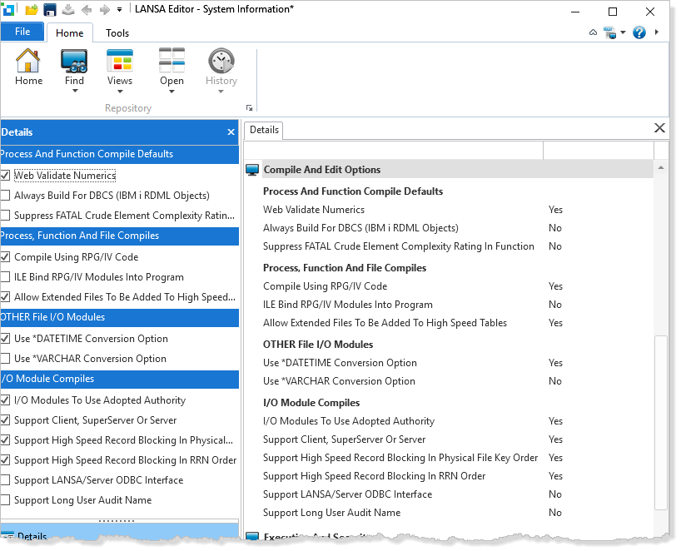Close the left Details panel
Image resolution: width=681 pixels, height=551 pixels.
[x=231, y=132]
